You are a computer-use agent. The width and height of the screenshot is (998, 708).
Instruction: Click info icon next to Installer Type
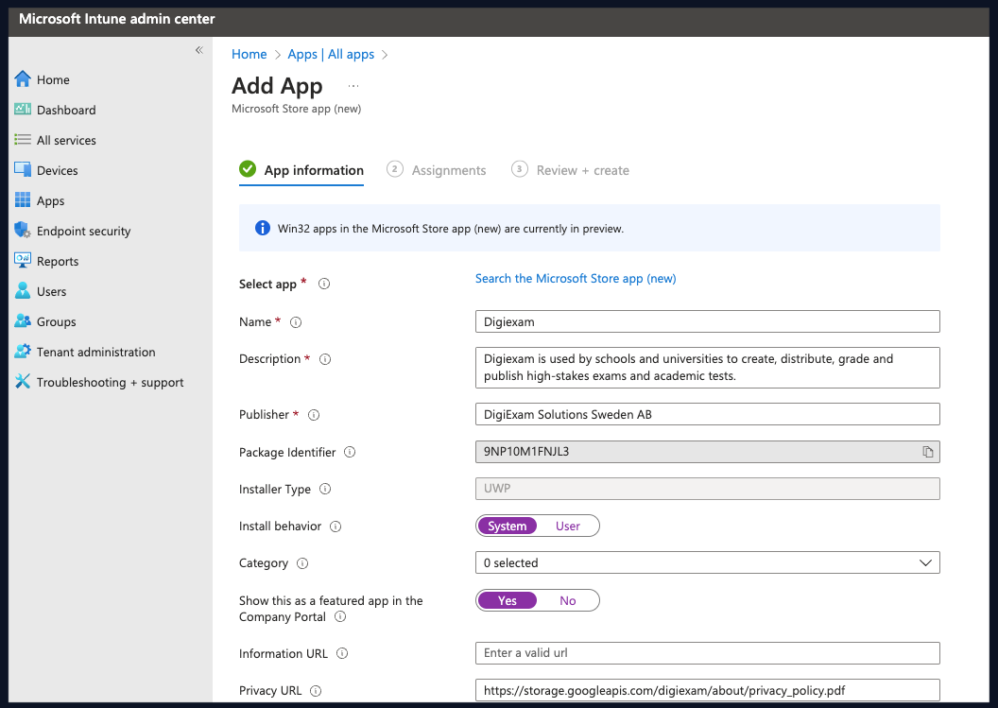tap(324, 489)
